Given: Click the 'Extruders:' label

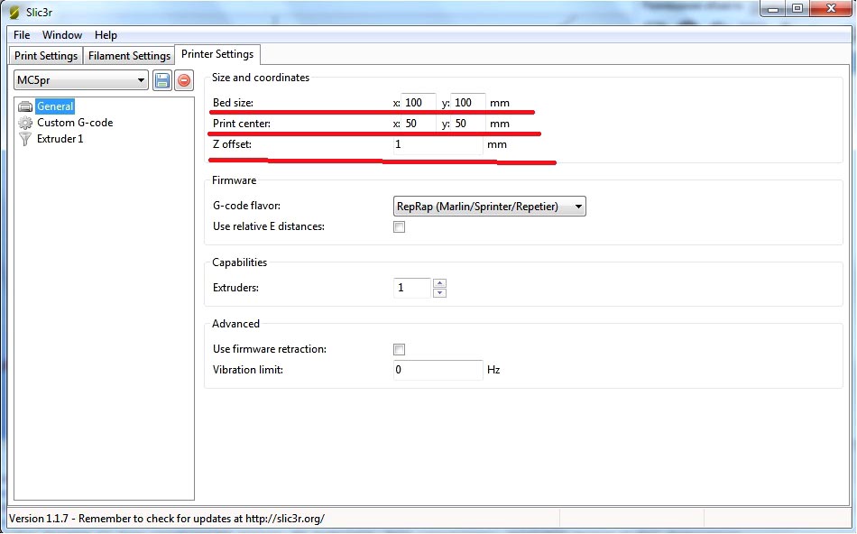Looking at the screenshot, I should (235, 288).
